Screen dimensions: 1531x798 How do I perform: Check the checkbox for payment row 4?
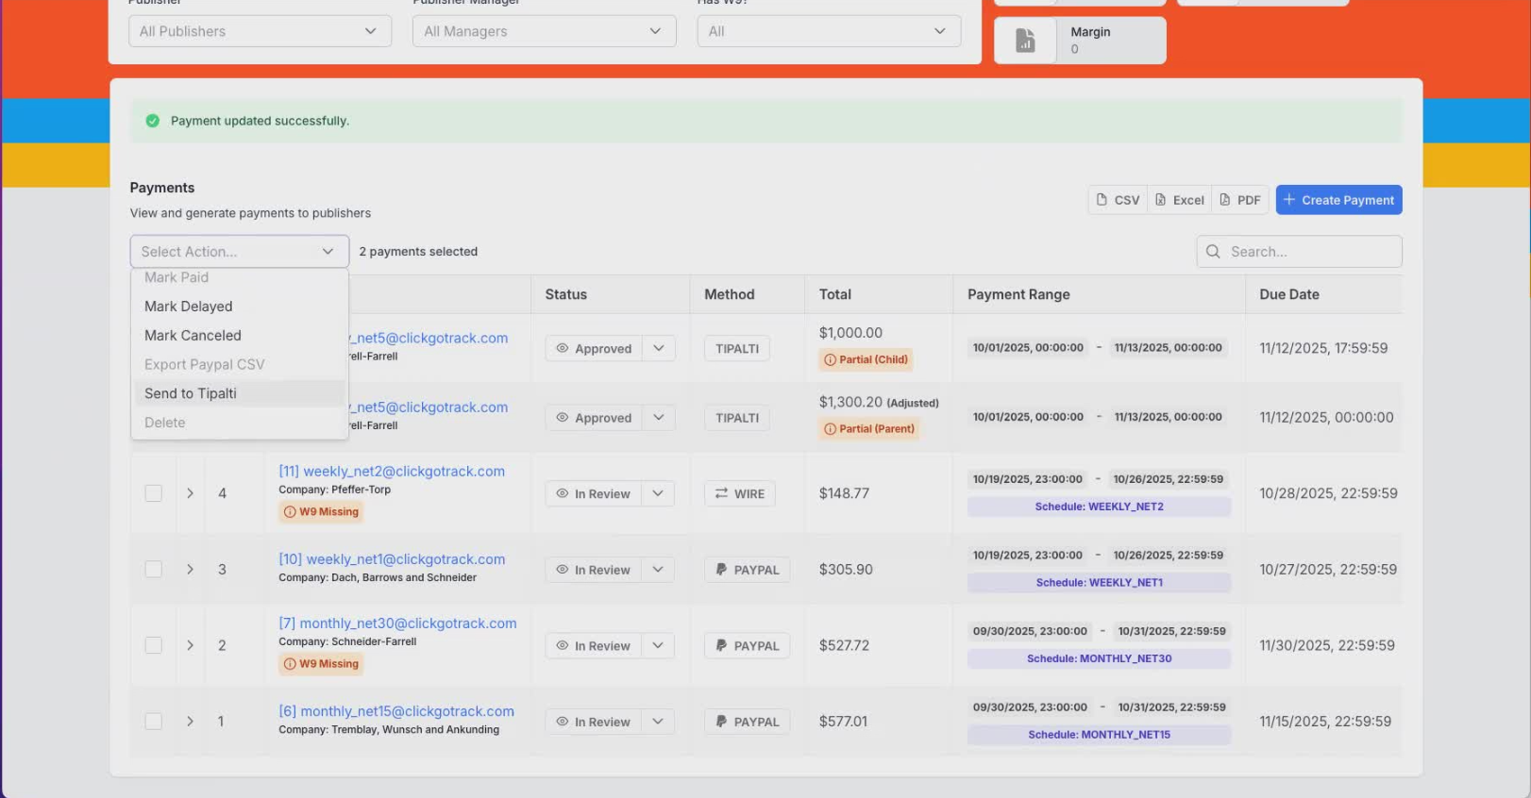[153, 493]
